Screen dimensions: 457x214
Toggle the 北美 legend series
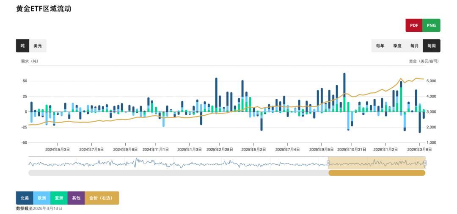[x=25, y=198]
